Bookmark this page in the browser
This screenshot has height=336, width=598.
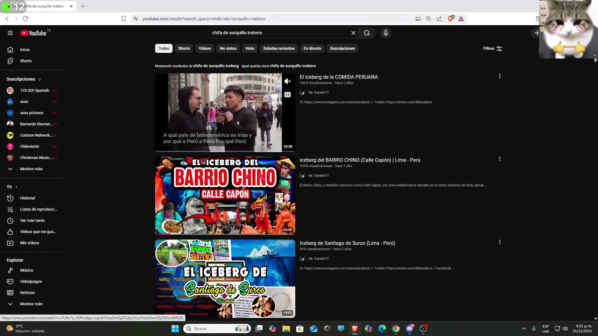(x=123, y=19)
